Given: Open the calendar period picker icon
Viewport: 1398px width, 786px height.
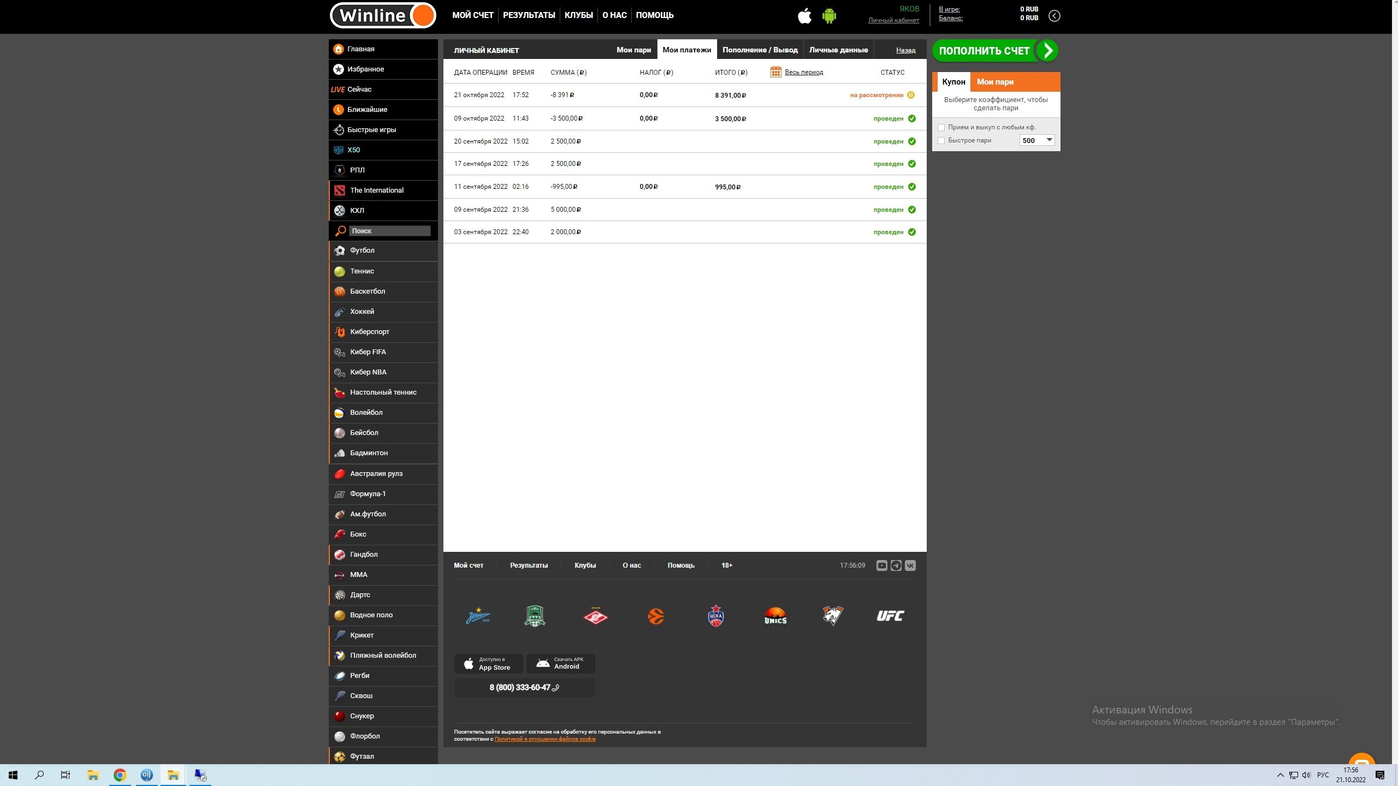Looking at the screenshot, I should point(775,72).
